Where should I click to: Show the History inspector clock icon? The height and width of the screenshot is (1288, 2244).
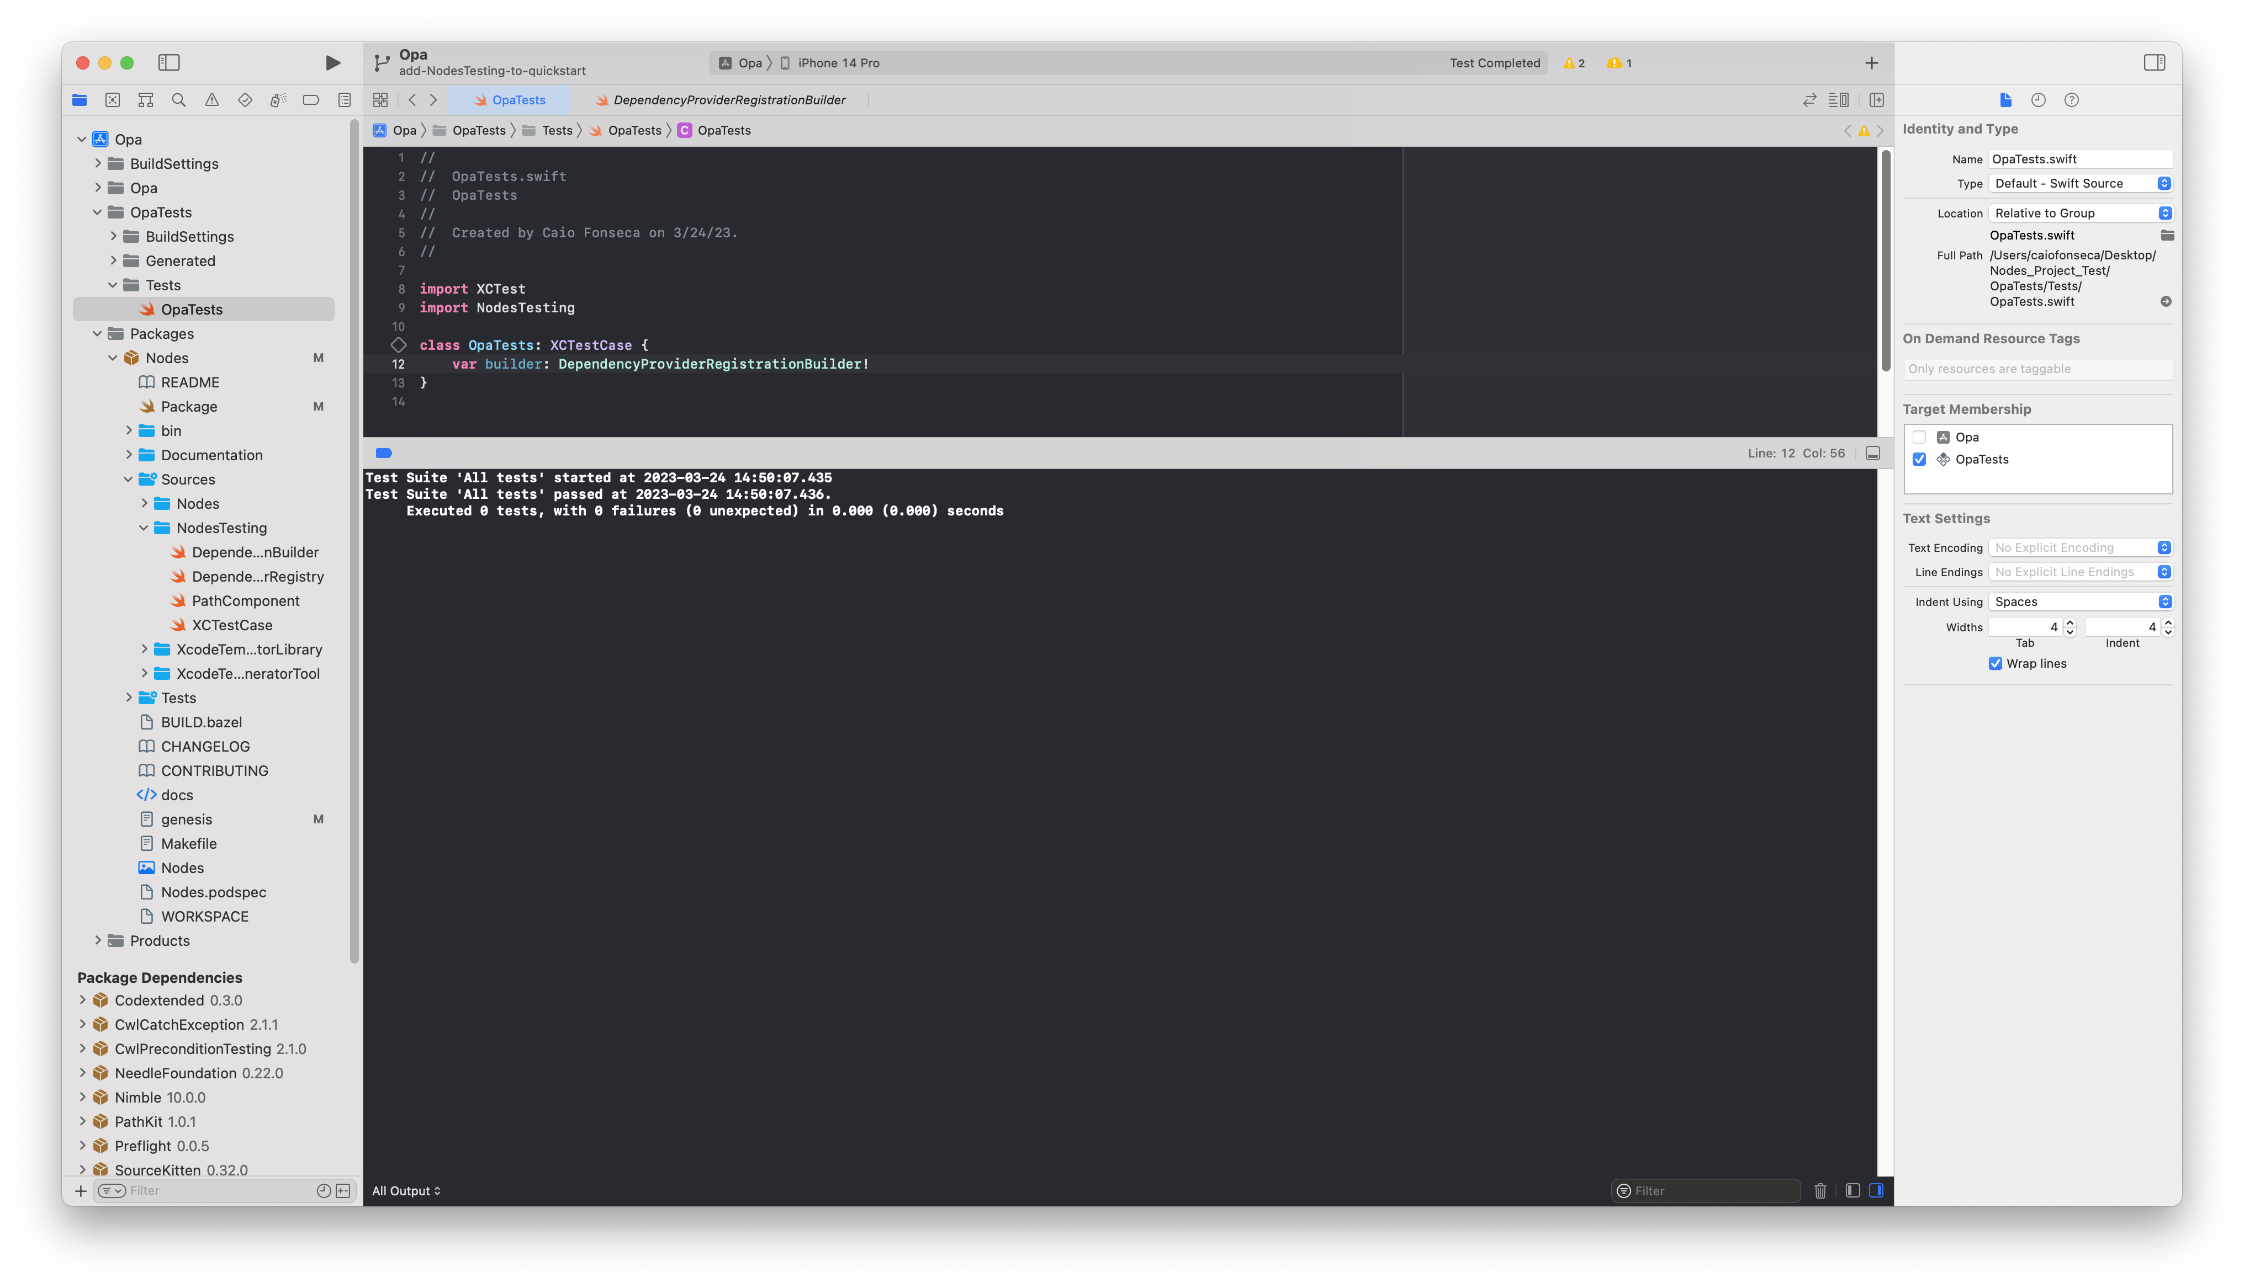click(2038, 100)
